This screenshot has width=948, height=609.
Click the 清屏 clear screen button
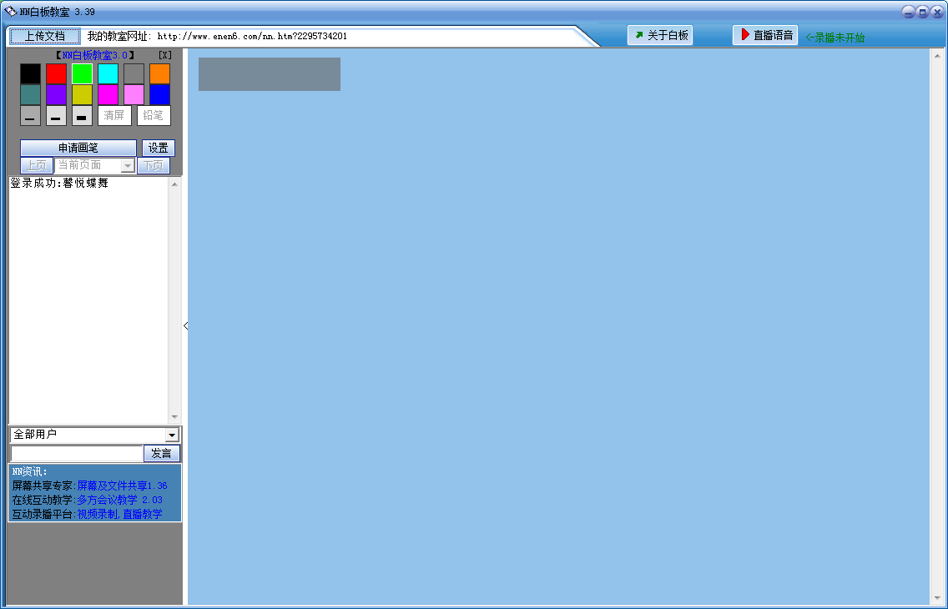click(114, 115)
